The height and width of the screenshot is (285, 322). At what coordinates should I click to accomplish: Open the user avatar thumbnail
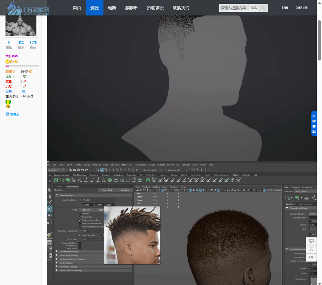(21, 26)
